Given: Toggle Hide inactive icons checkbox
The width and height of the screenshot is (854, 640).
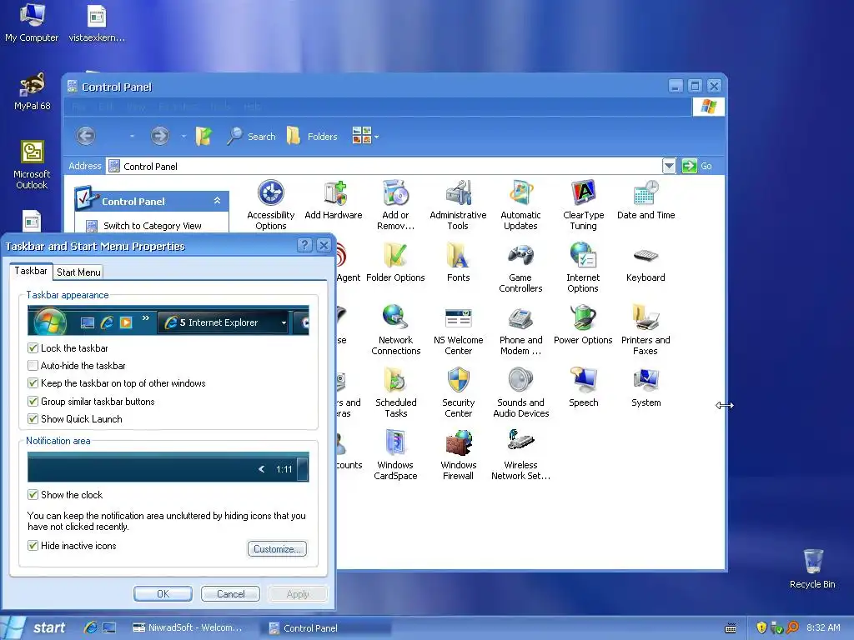Looking at the screenshot, I should coord(33,545).
